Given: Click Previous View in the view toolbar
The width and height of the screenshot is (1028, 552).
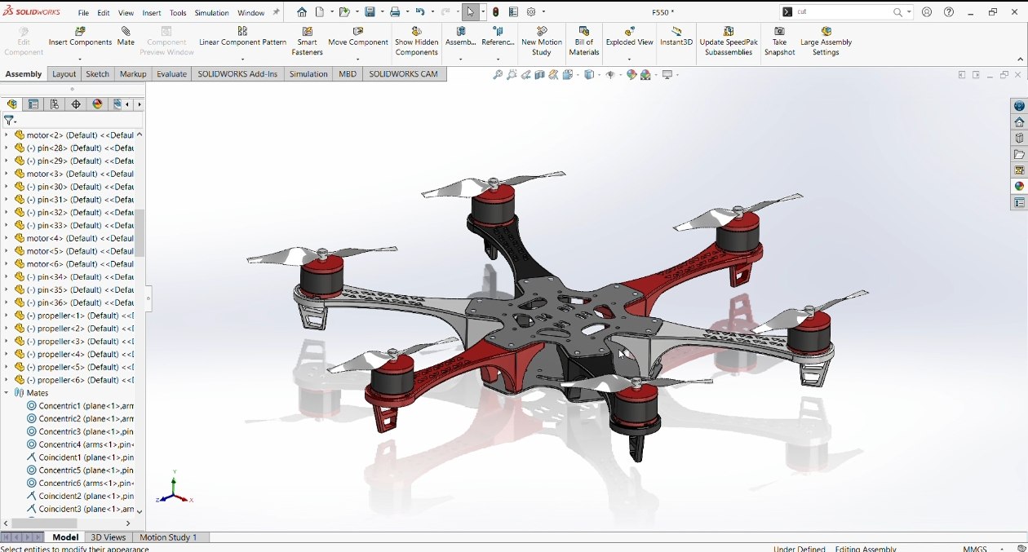Looking at the screenshot, I should (x=526, y=75).
